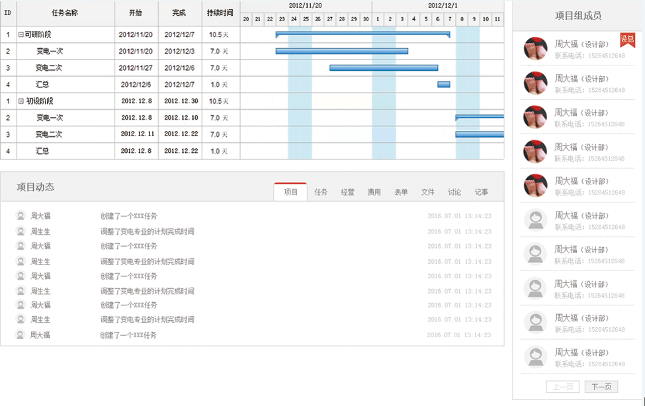645x406 pixels.
Task: Open the 费用 tab
Action: tap(374, 192)
